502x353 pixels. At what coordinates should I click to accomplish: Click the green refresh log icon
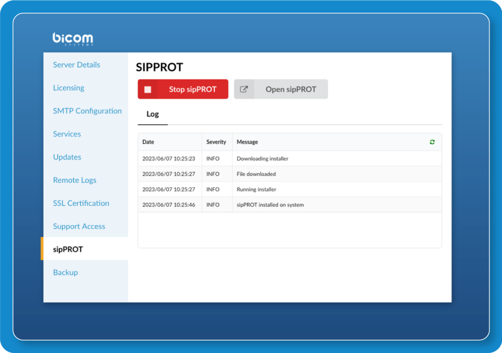432,142
